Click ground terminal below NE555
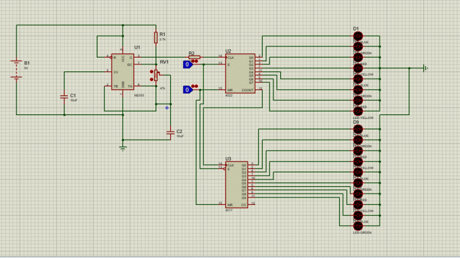Image resolution: width=460 pixels, height=258 pixels. [123, 148]
